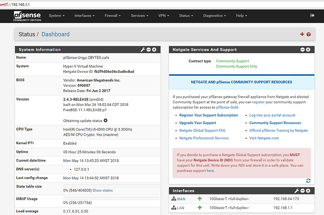Open Netgate Professional Services link
This screenshot has width=324, height=215.
[x=204, y=138]
